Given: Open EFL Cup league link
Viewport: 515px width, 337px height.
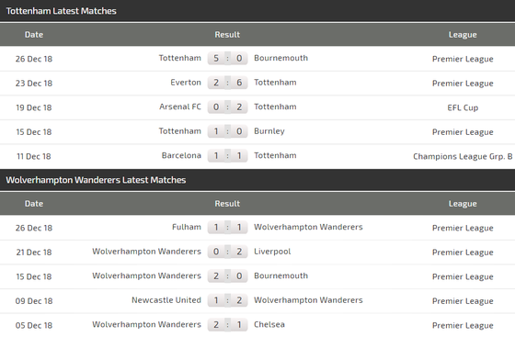Looking at the screenshot, I should 463,107.
